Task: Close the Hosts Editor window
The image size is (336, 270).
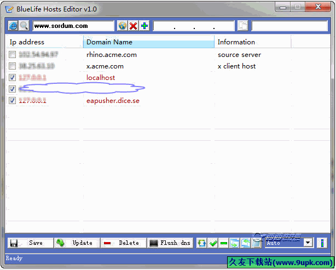Action: (318, 7)
